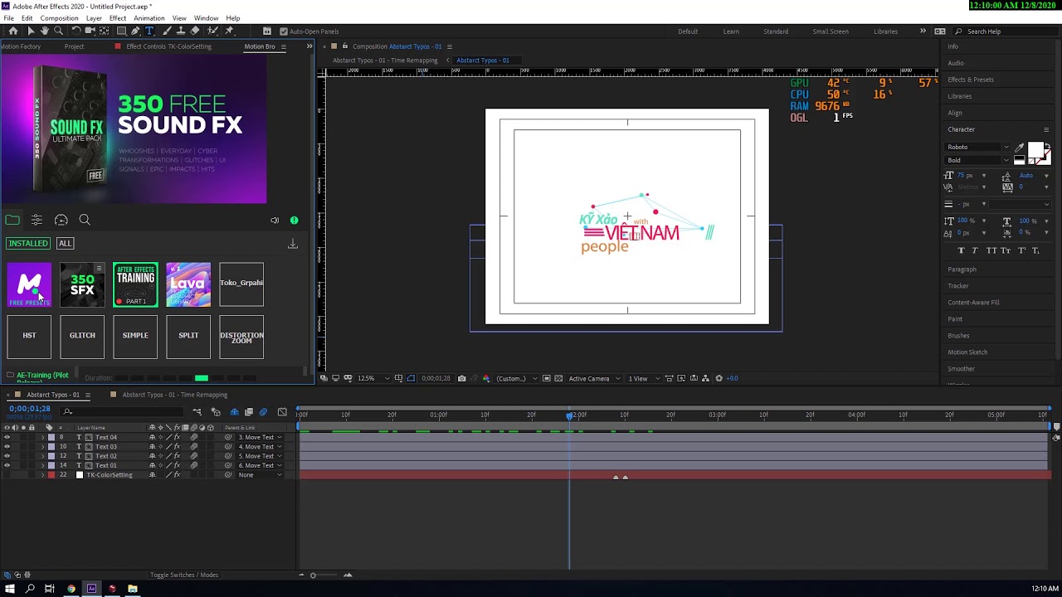Expand TK-ColorSetting layer properties
Screen dimensions: 1062x597
pyautogui.click(x=42, y=475)
